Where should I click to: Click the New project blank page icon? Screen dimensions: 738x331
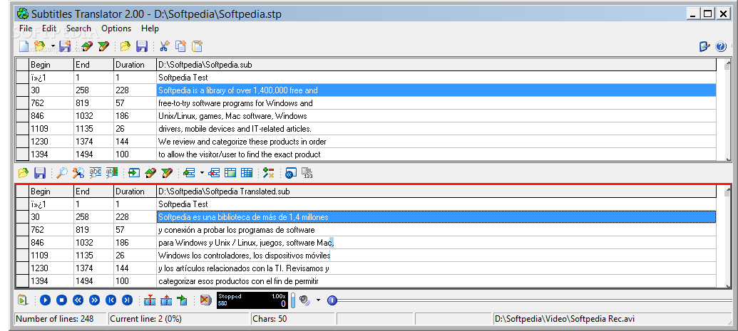point(24,46)
